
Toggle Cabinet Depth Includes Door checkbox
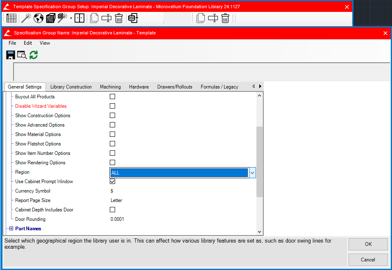[x=112, y=210]
